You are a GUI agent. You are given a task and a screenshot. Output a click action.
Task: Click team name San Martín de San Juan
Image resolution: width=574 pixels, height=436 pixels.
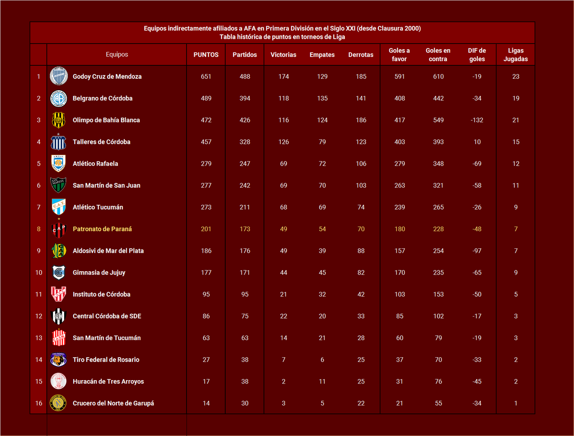pyautogui.click(x=107, y=185)
